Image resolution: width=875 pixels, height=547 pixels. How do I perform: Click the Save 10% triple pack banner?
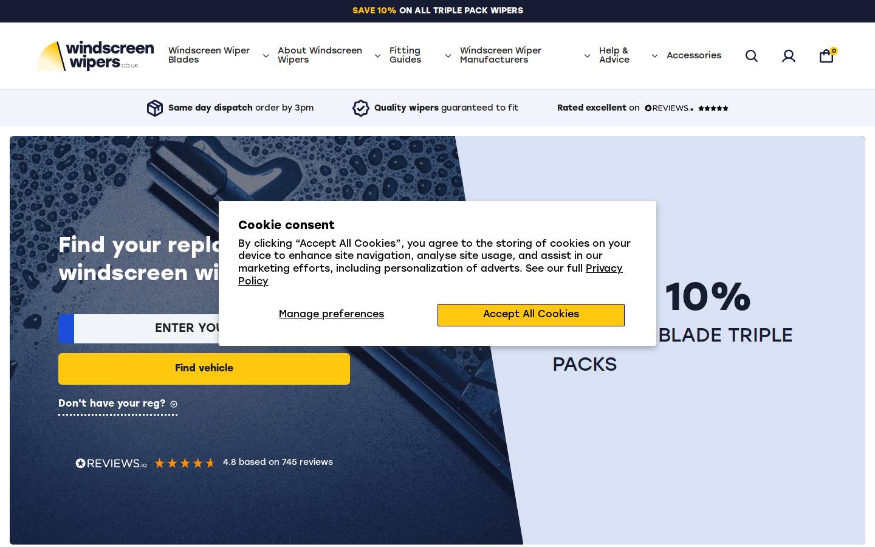pyautogui.click(x=437, y=11)
